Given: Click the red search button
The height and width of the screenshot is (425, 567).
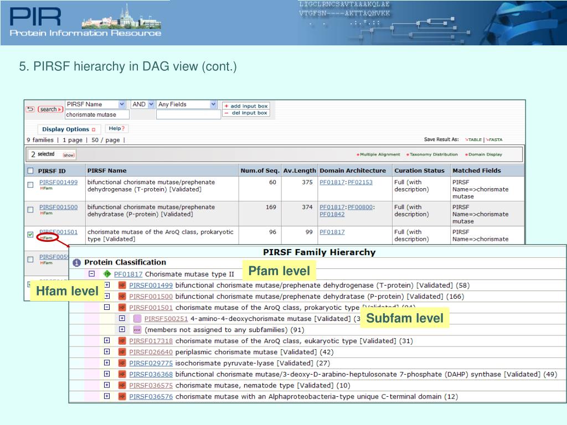Looking at the screenshot, I should [50, 109].
